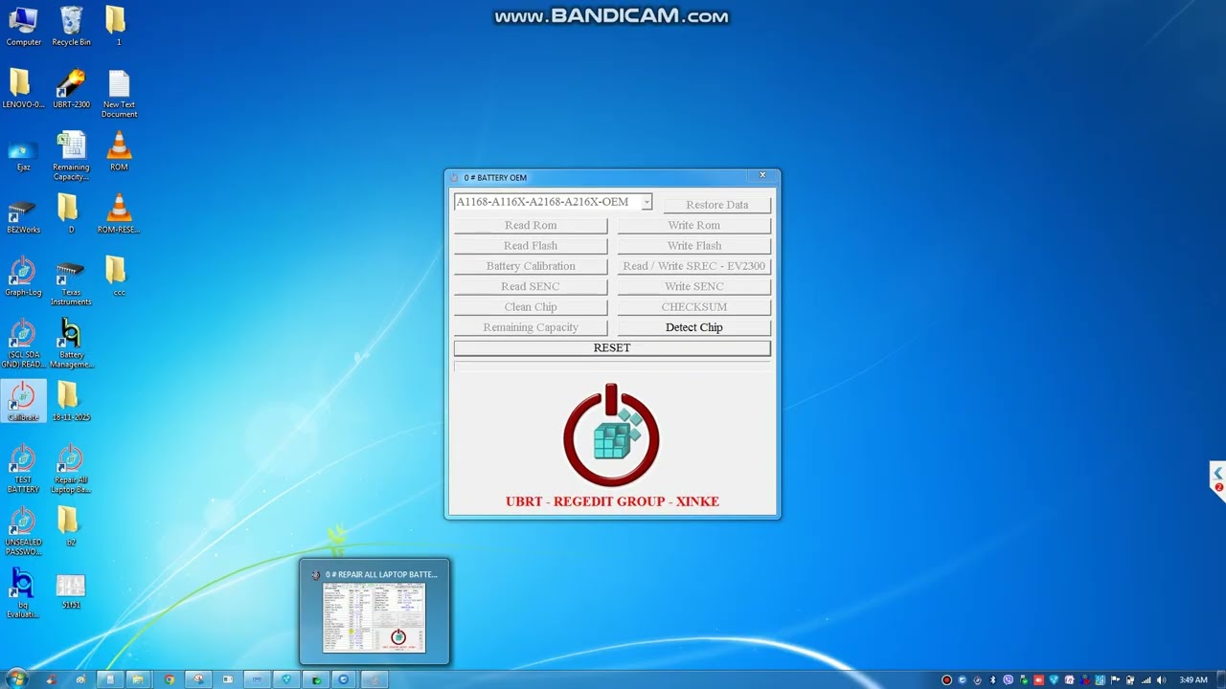Click the Write SENC button

pyautogui.click(x=694, y=287)
